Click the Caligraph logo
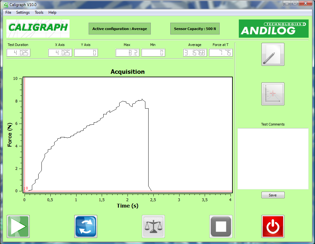The image size is (315, 244). 38,28
